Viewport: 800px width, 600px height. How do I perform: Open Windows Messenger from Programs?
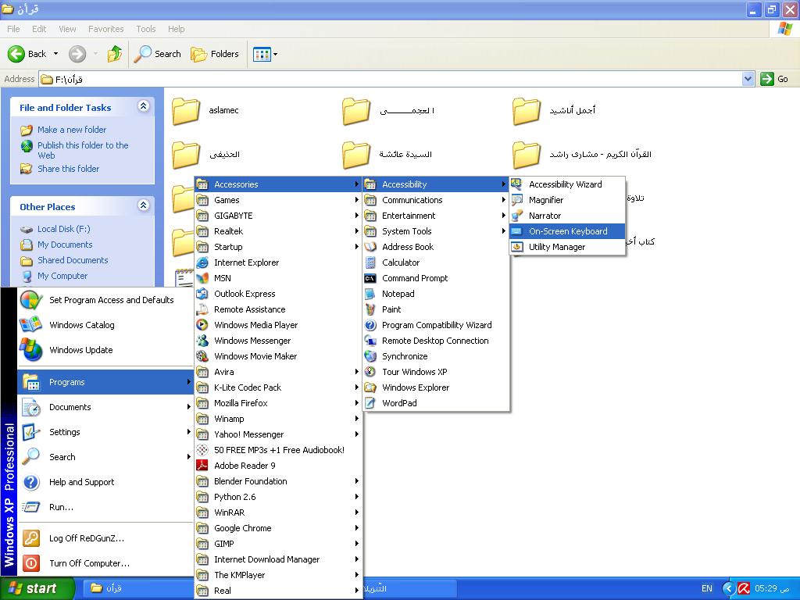tap(279, 341)
